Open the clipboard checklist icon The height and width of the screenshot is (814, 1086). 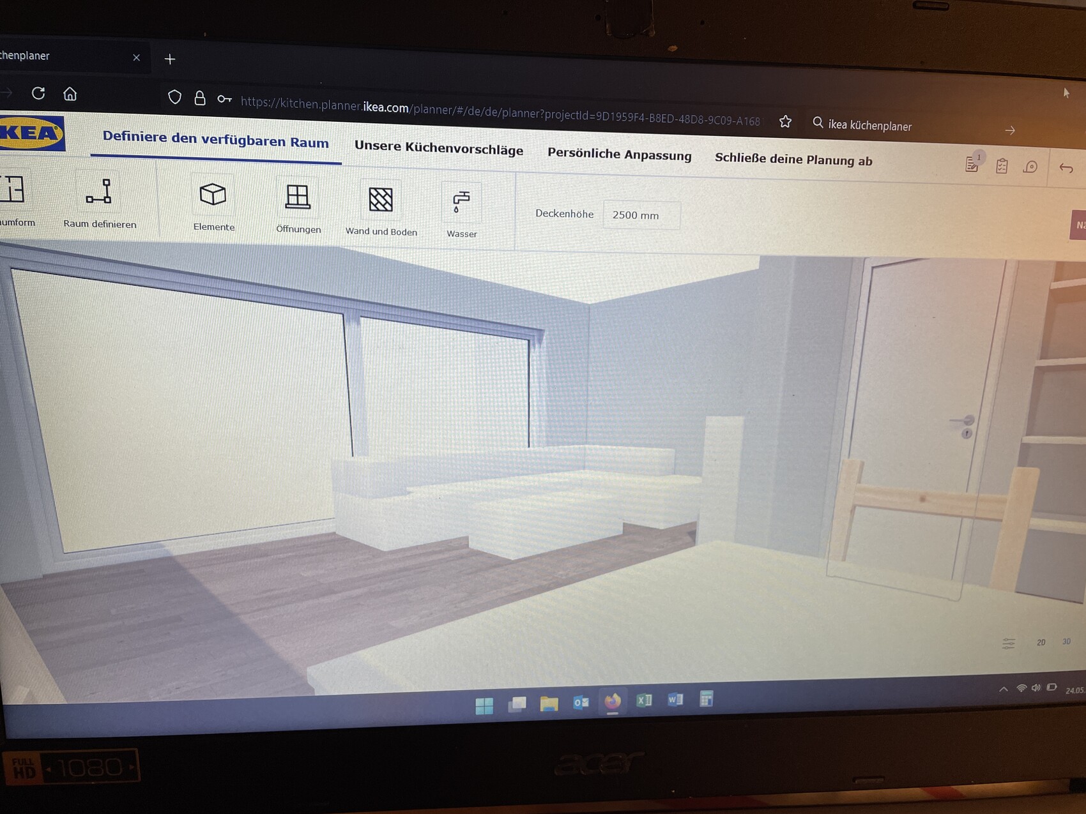click(1002, 166)
